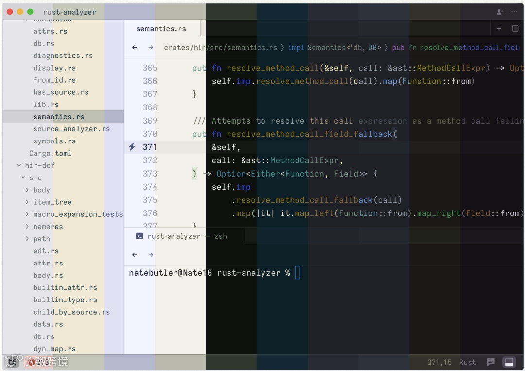Switch to the semantics.rs editor tab

point(162,29)
